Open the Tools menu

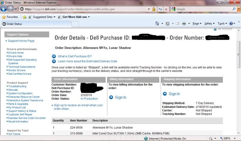(222, 23)
